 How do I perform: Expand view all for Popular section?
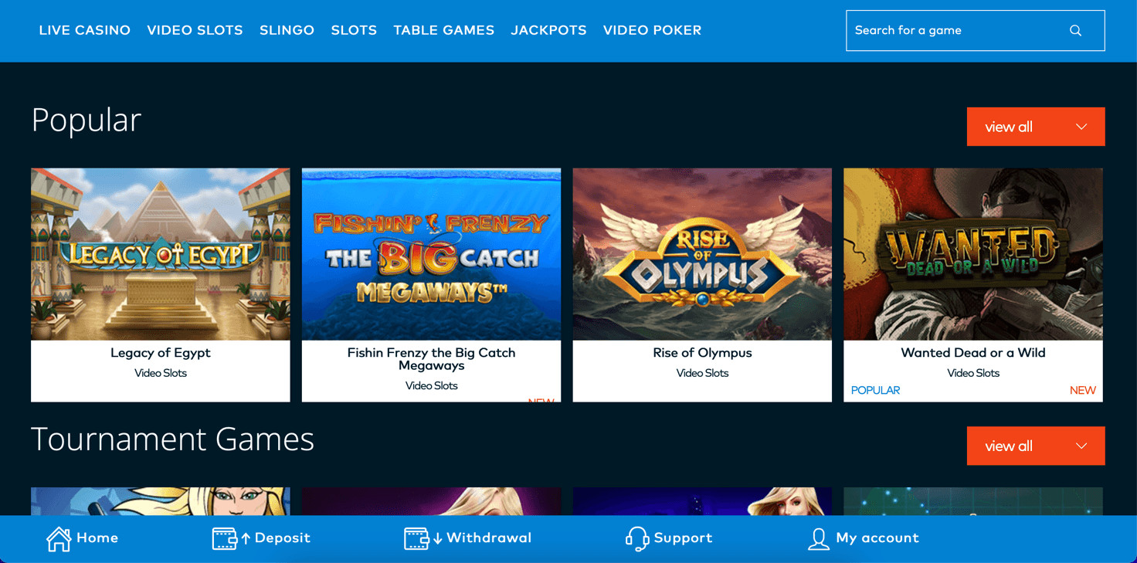1036,127
